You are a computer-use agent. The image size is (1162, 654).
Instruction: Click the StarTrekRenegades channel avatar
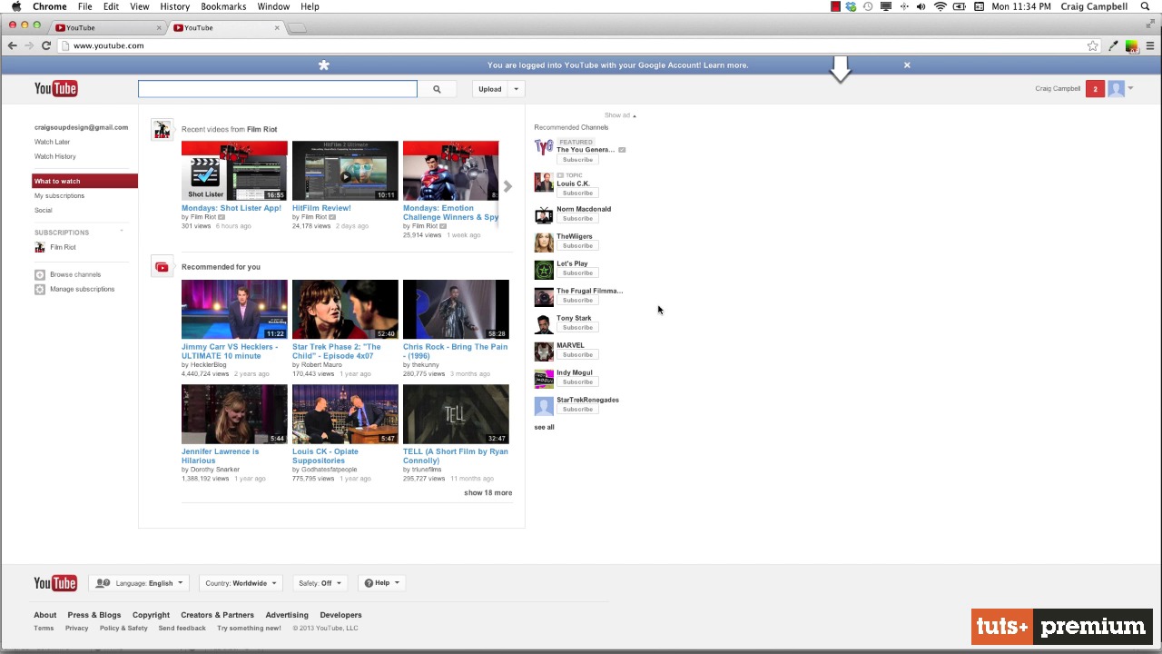(x=544, y=406)
